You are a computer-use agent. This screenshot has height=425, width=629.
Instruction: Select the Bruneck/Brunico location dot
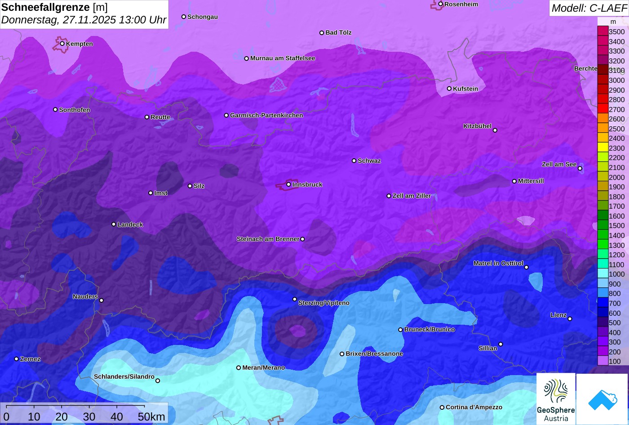tap(401, 330)
